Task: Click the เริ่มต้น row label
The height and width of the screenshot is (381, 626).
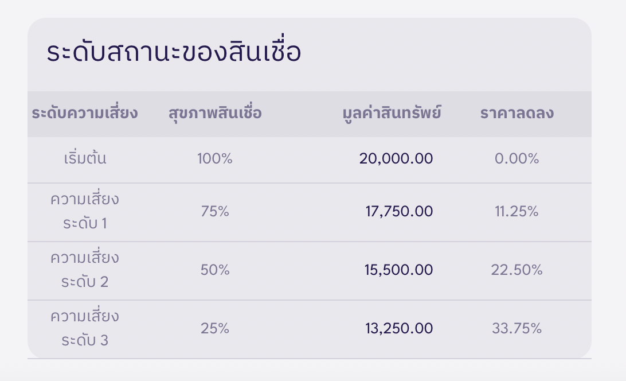Action: pos(85,158)
